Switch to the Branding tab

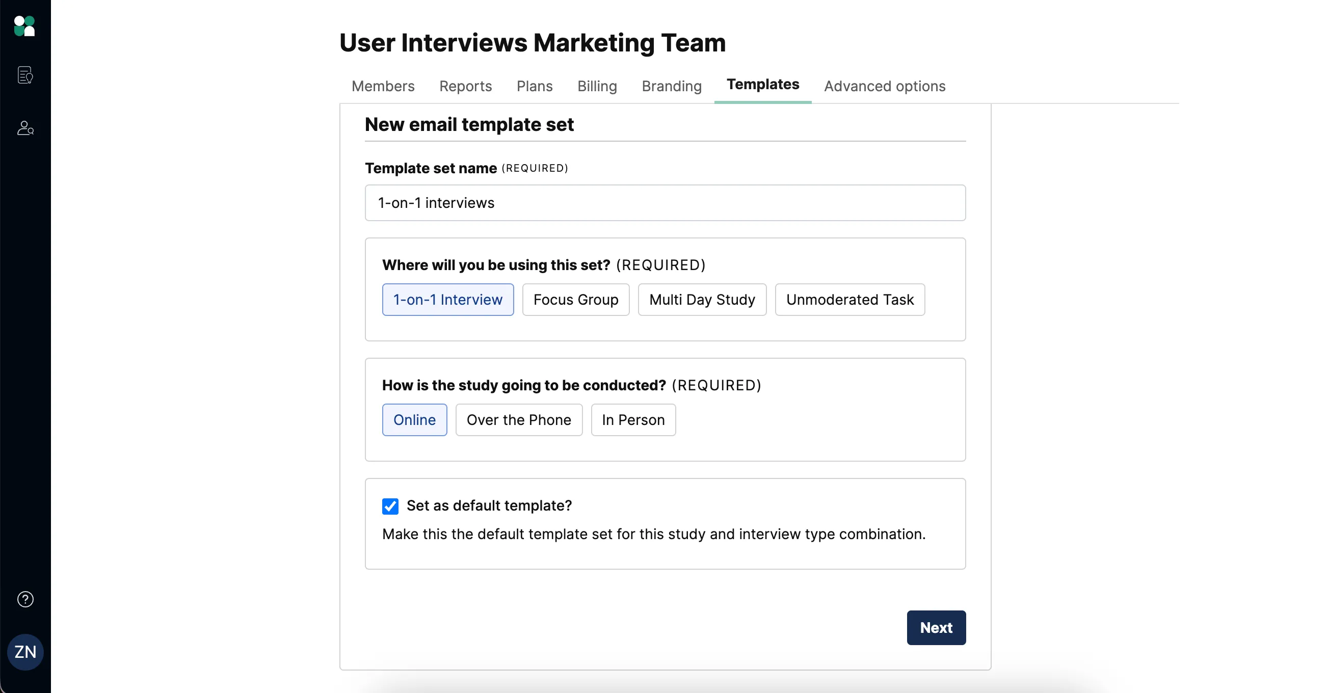671,86
